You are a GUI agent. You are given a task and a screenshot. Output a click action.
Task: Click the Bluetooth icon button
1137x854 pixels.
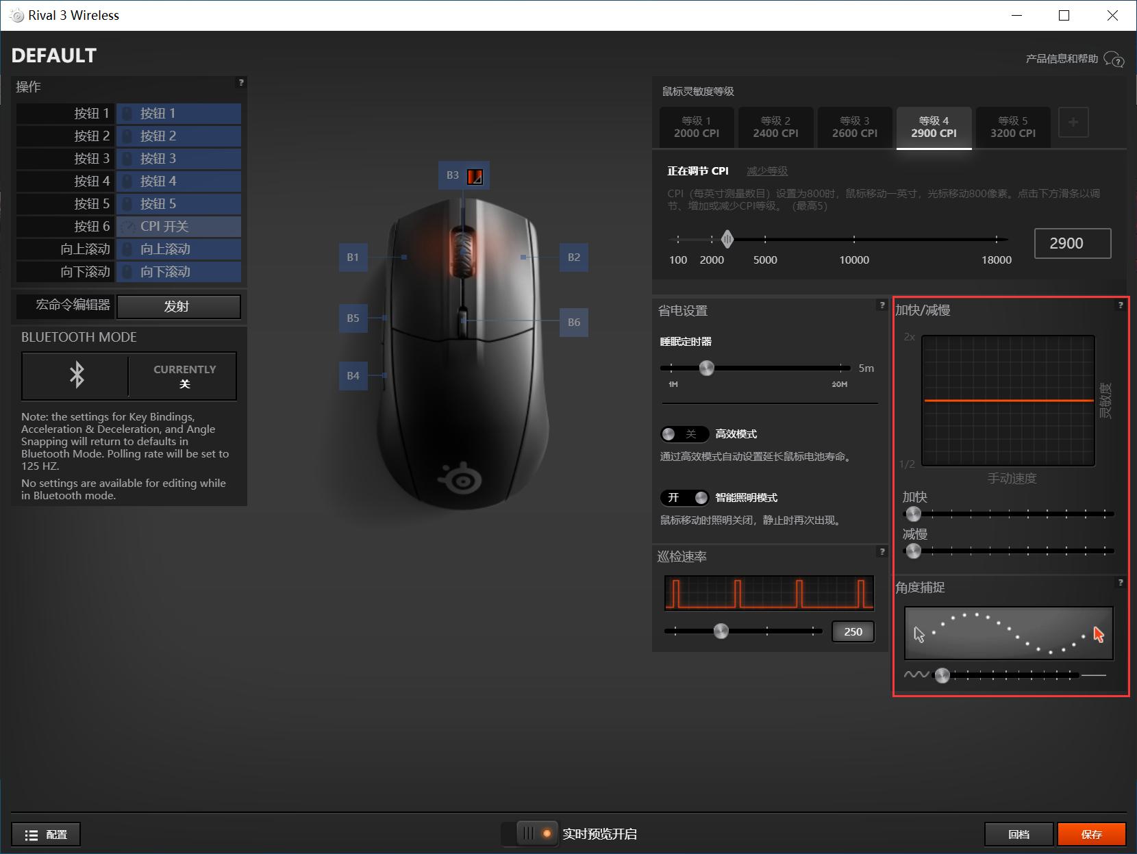coord(76,375)
